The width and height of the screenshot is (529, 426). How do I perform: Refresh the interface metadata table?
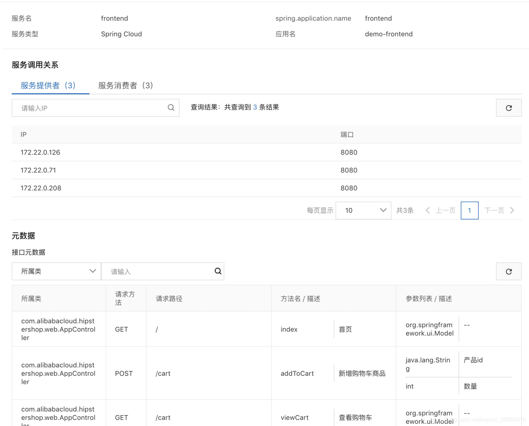(509, 271)
